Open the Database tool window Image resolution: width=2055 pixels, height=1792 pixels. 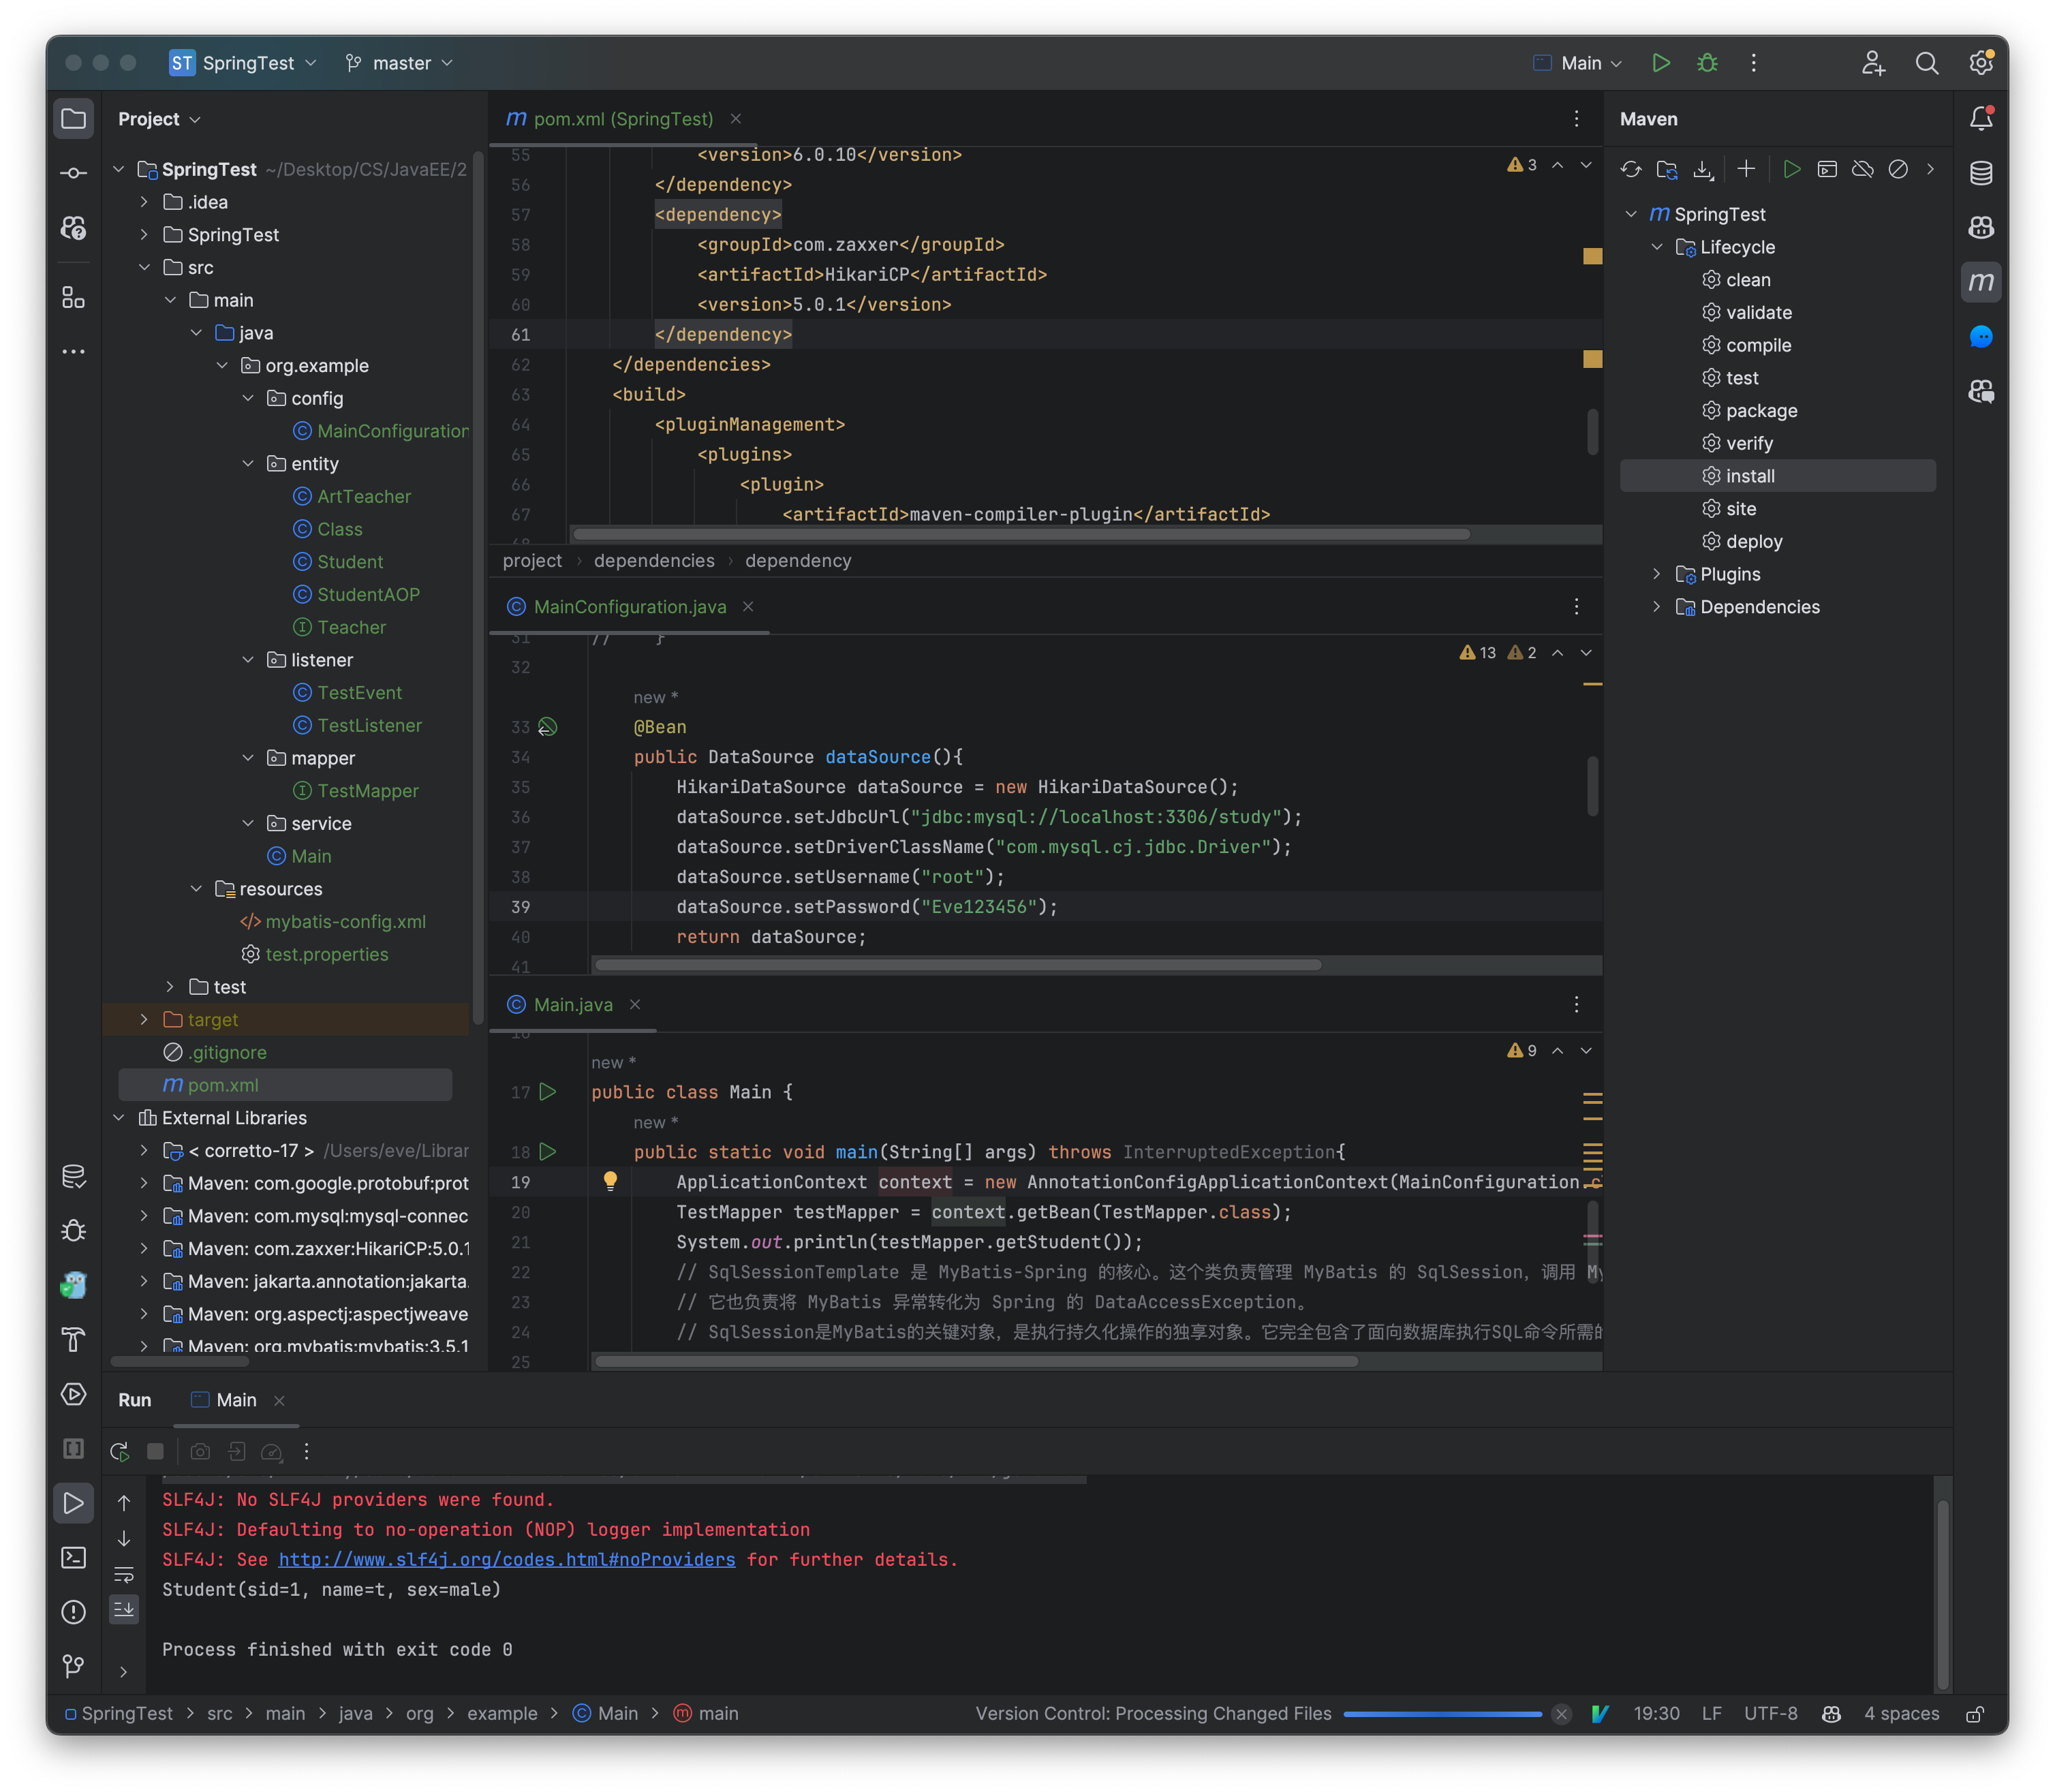1981,172
